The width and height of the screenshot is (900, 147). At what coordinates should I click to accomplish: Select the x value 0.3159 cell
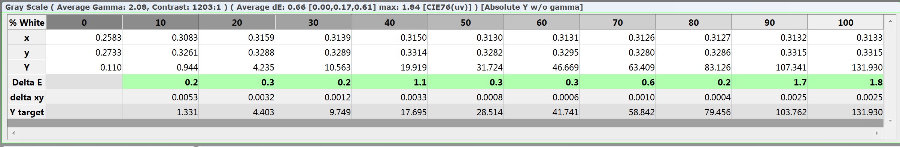(x=237, y=37)
